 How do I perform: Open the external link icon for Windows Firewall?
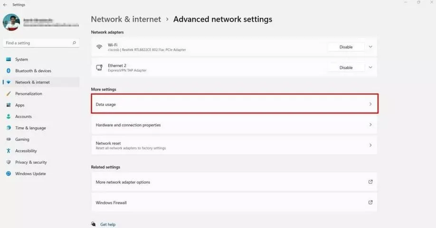tap(370, 202)
